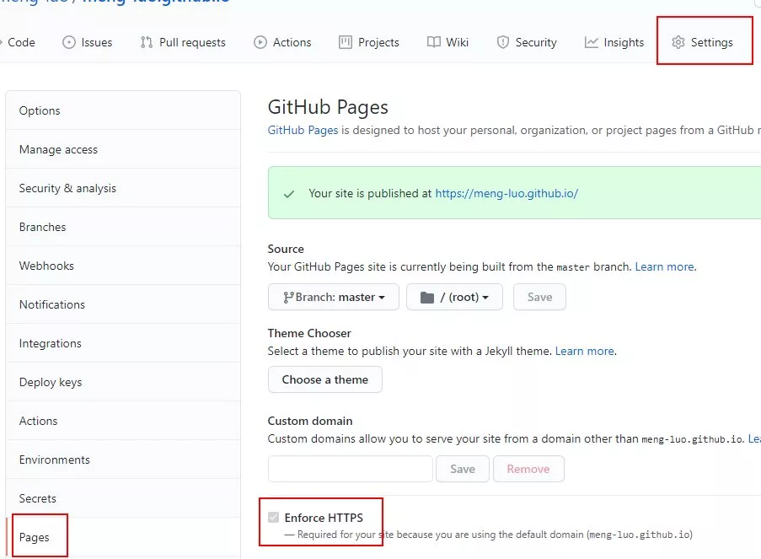Open Security & analysis settings
Screen dimensions: 761x559
pos(123,188)
